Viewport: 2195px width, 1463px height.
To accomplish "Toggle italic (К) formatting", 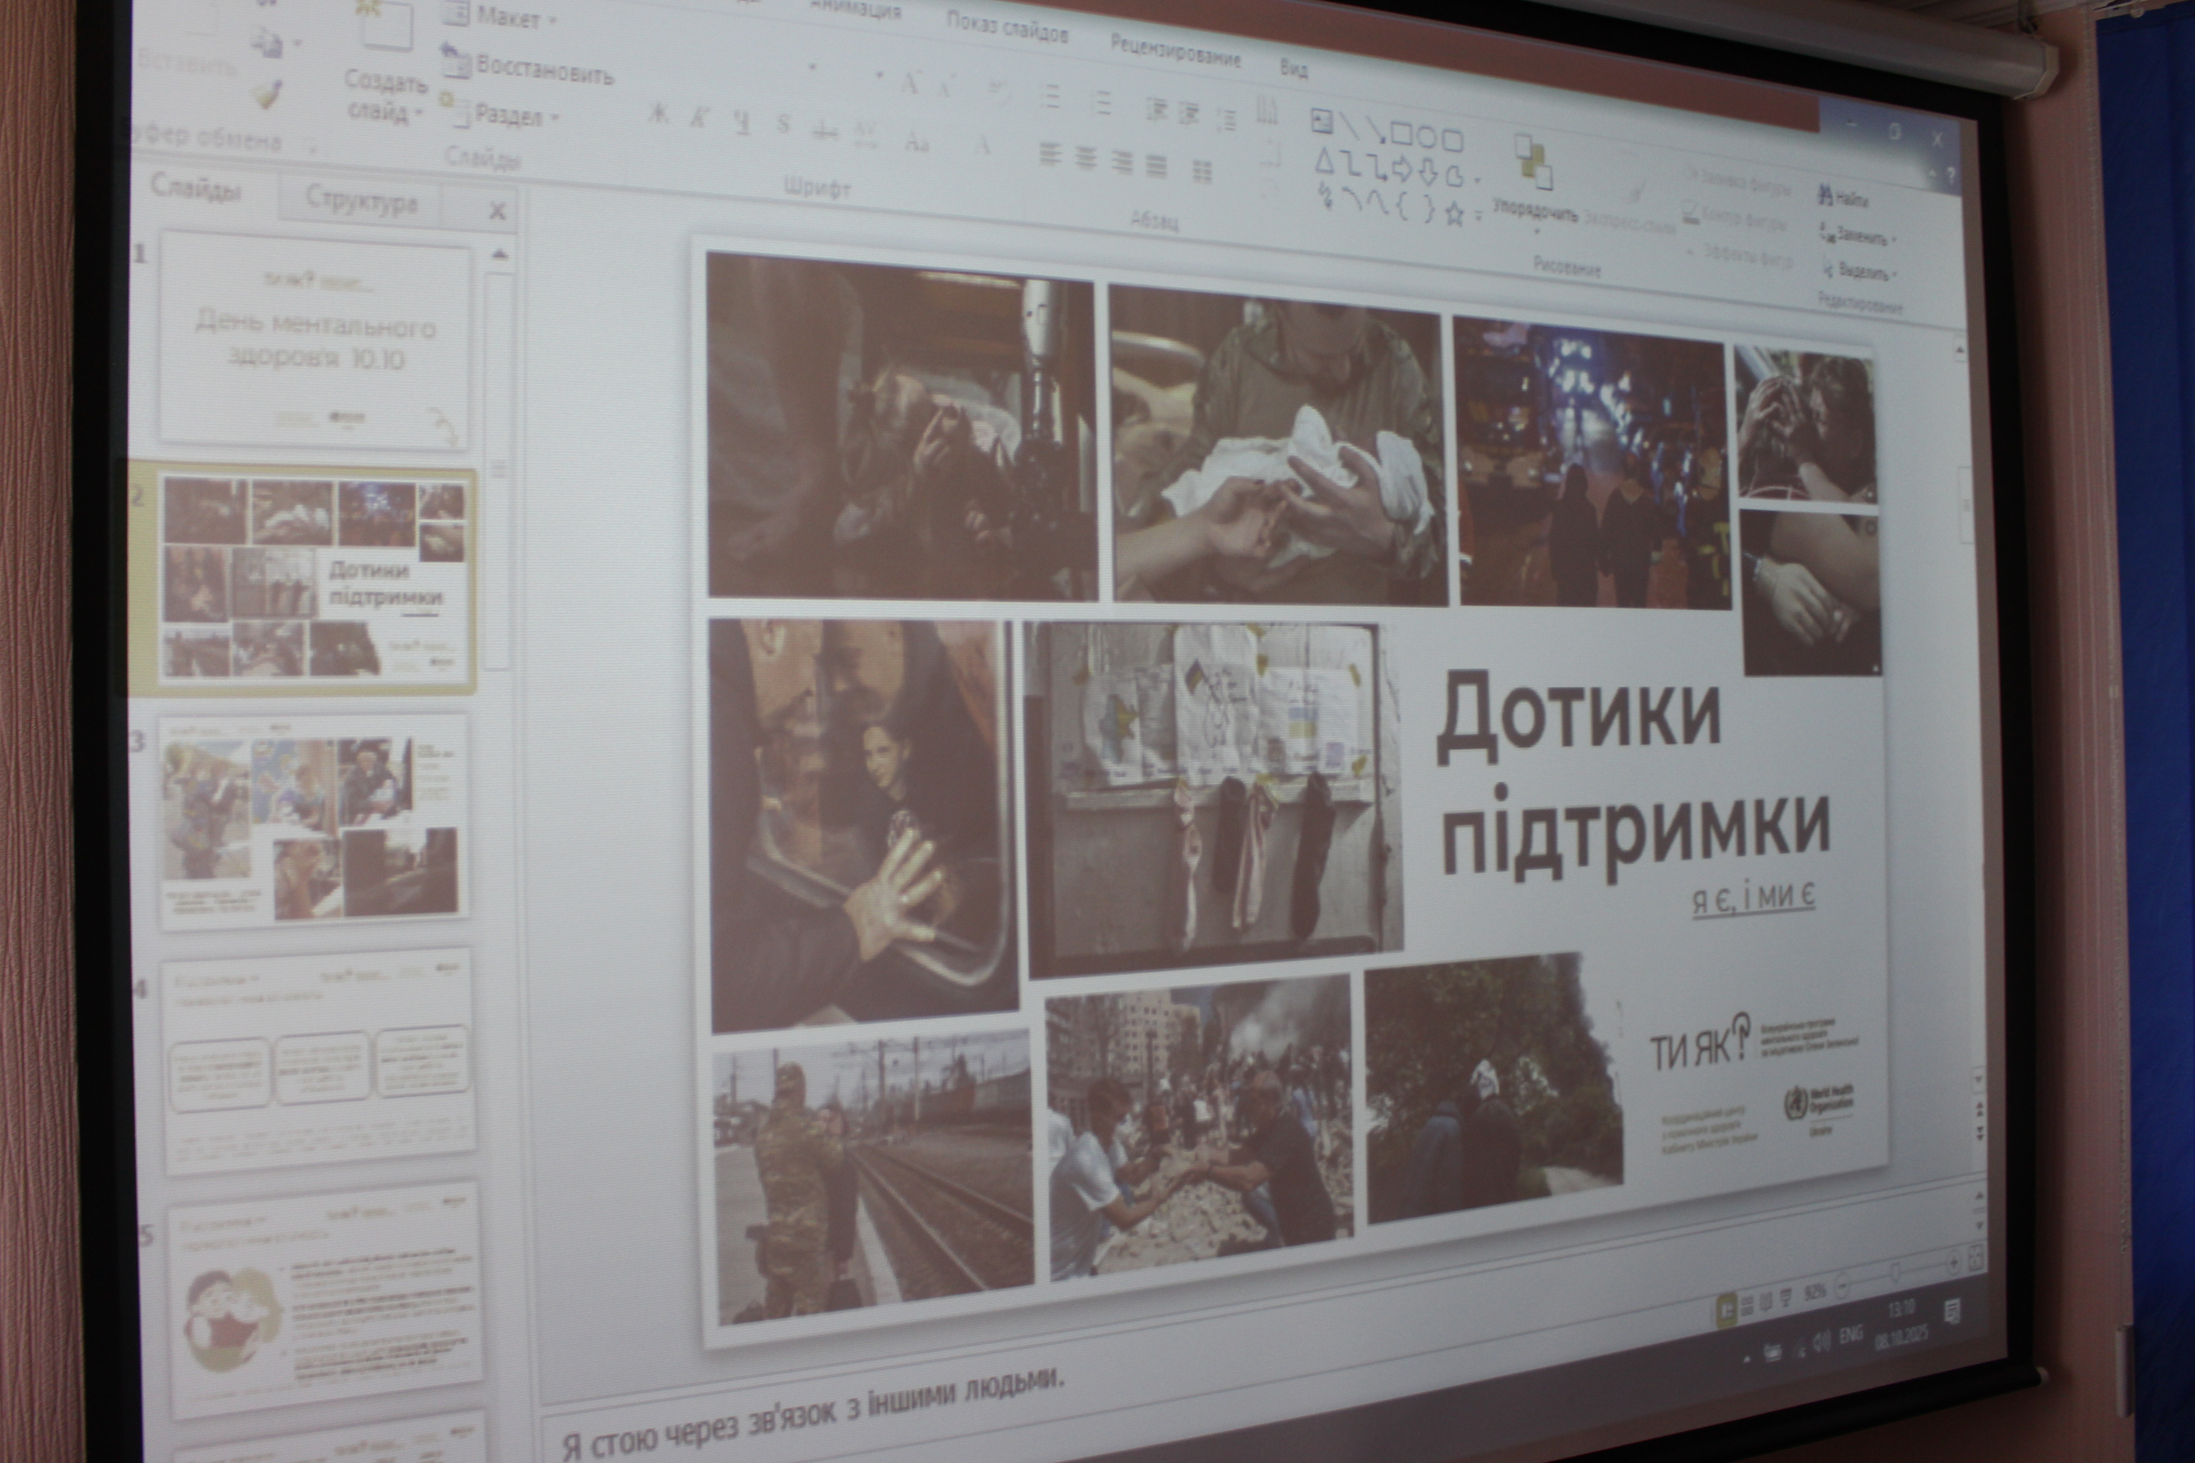I will pyautogui.click(x=699, y=119).
